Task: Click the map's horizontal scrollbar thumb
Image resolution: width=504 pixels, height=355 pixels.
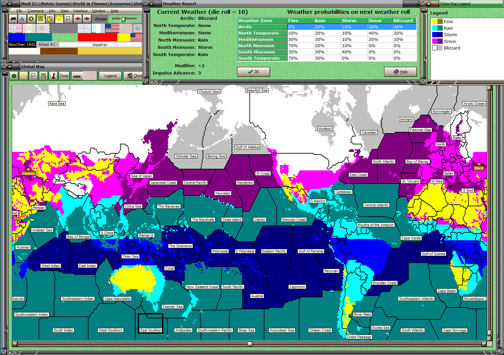Action: pos(250,344)
